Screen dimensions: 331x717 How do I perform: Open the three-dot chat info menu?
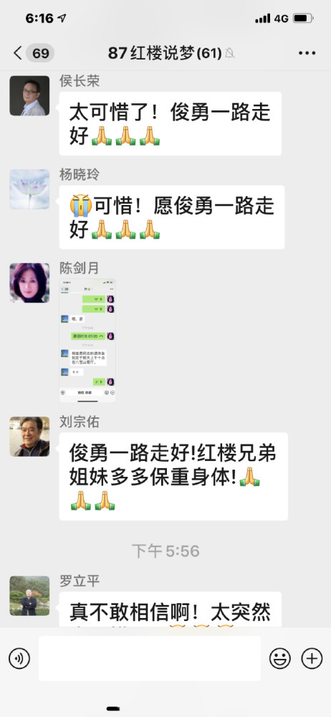pos(307,54)
